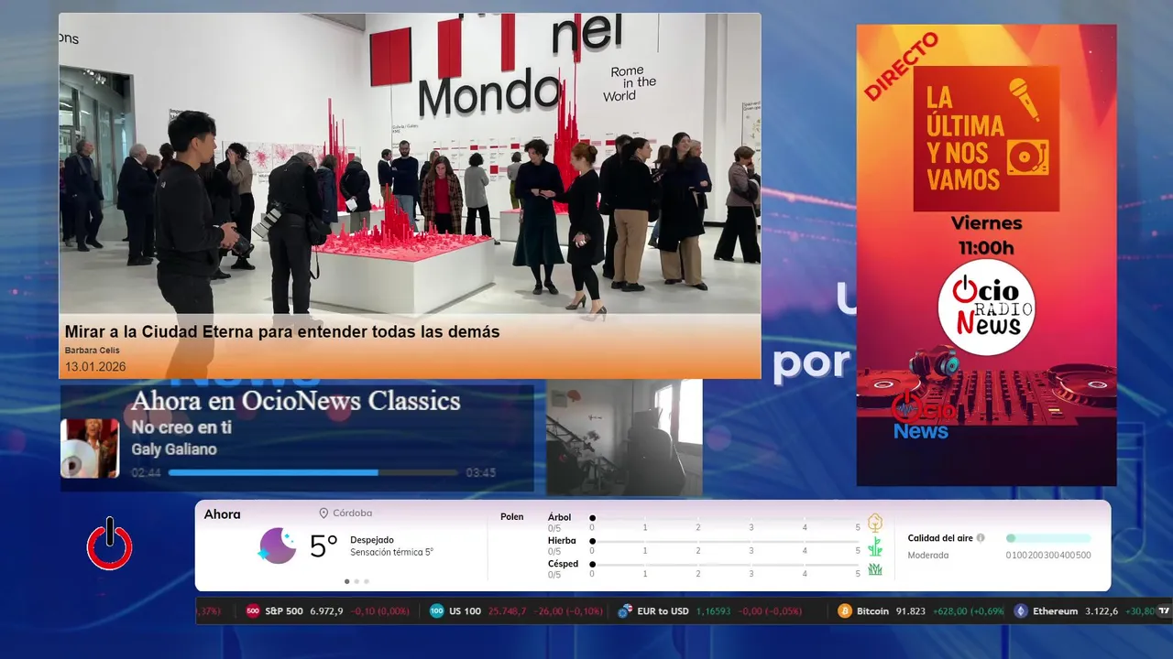Click the moon weather icon
1173x659 pixels.
[277, 546]
